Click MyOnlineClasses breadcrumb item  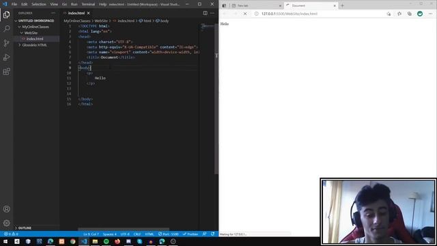[77, 20]
